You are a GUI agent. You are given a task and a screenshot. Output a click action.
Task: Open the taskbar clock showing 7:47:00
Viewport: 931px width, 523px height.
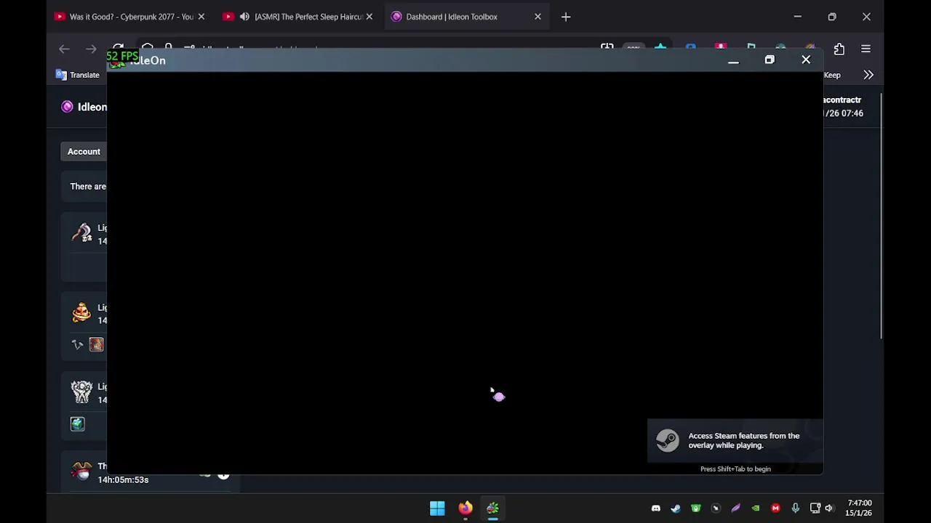859,508
